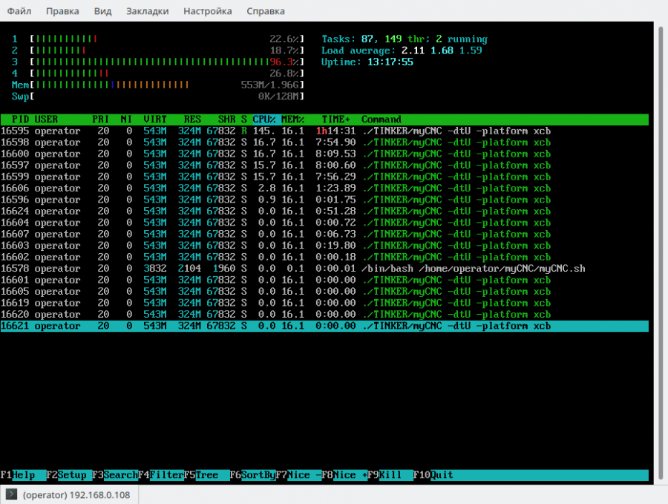This screenshot has height=504, width=668.
Task: Click the terminal tab icon for operator session
Action: [11, 494]
